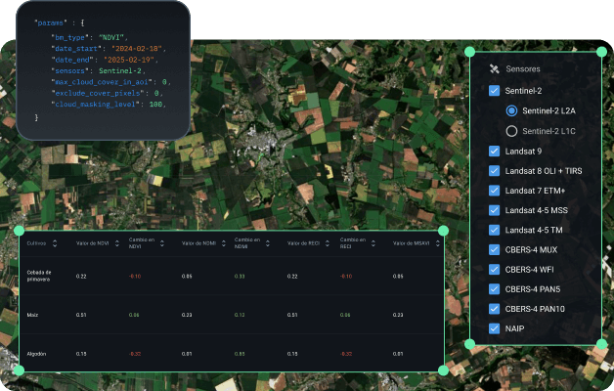
Task: Click the date_start "2024-02-18" value
Action: [137, 49]
